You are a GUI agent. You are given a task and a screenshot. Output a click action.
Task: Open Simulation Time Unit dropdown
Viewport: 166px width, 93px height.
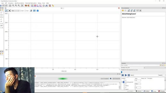155,68
